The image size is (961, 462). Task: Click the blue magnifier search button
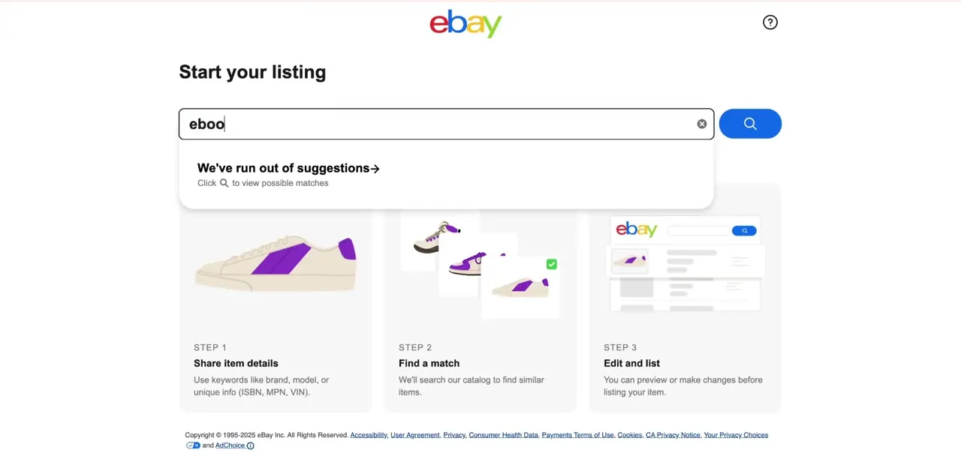point(750,124)
